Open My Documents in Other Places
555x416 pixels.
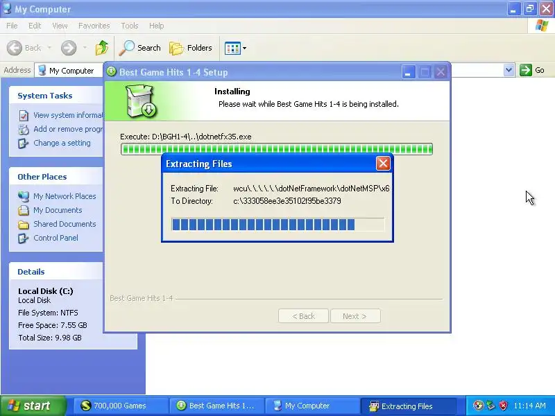click(x=58, y=210)
